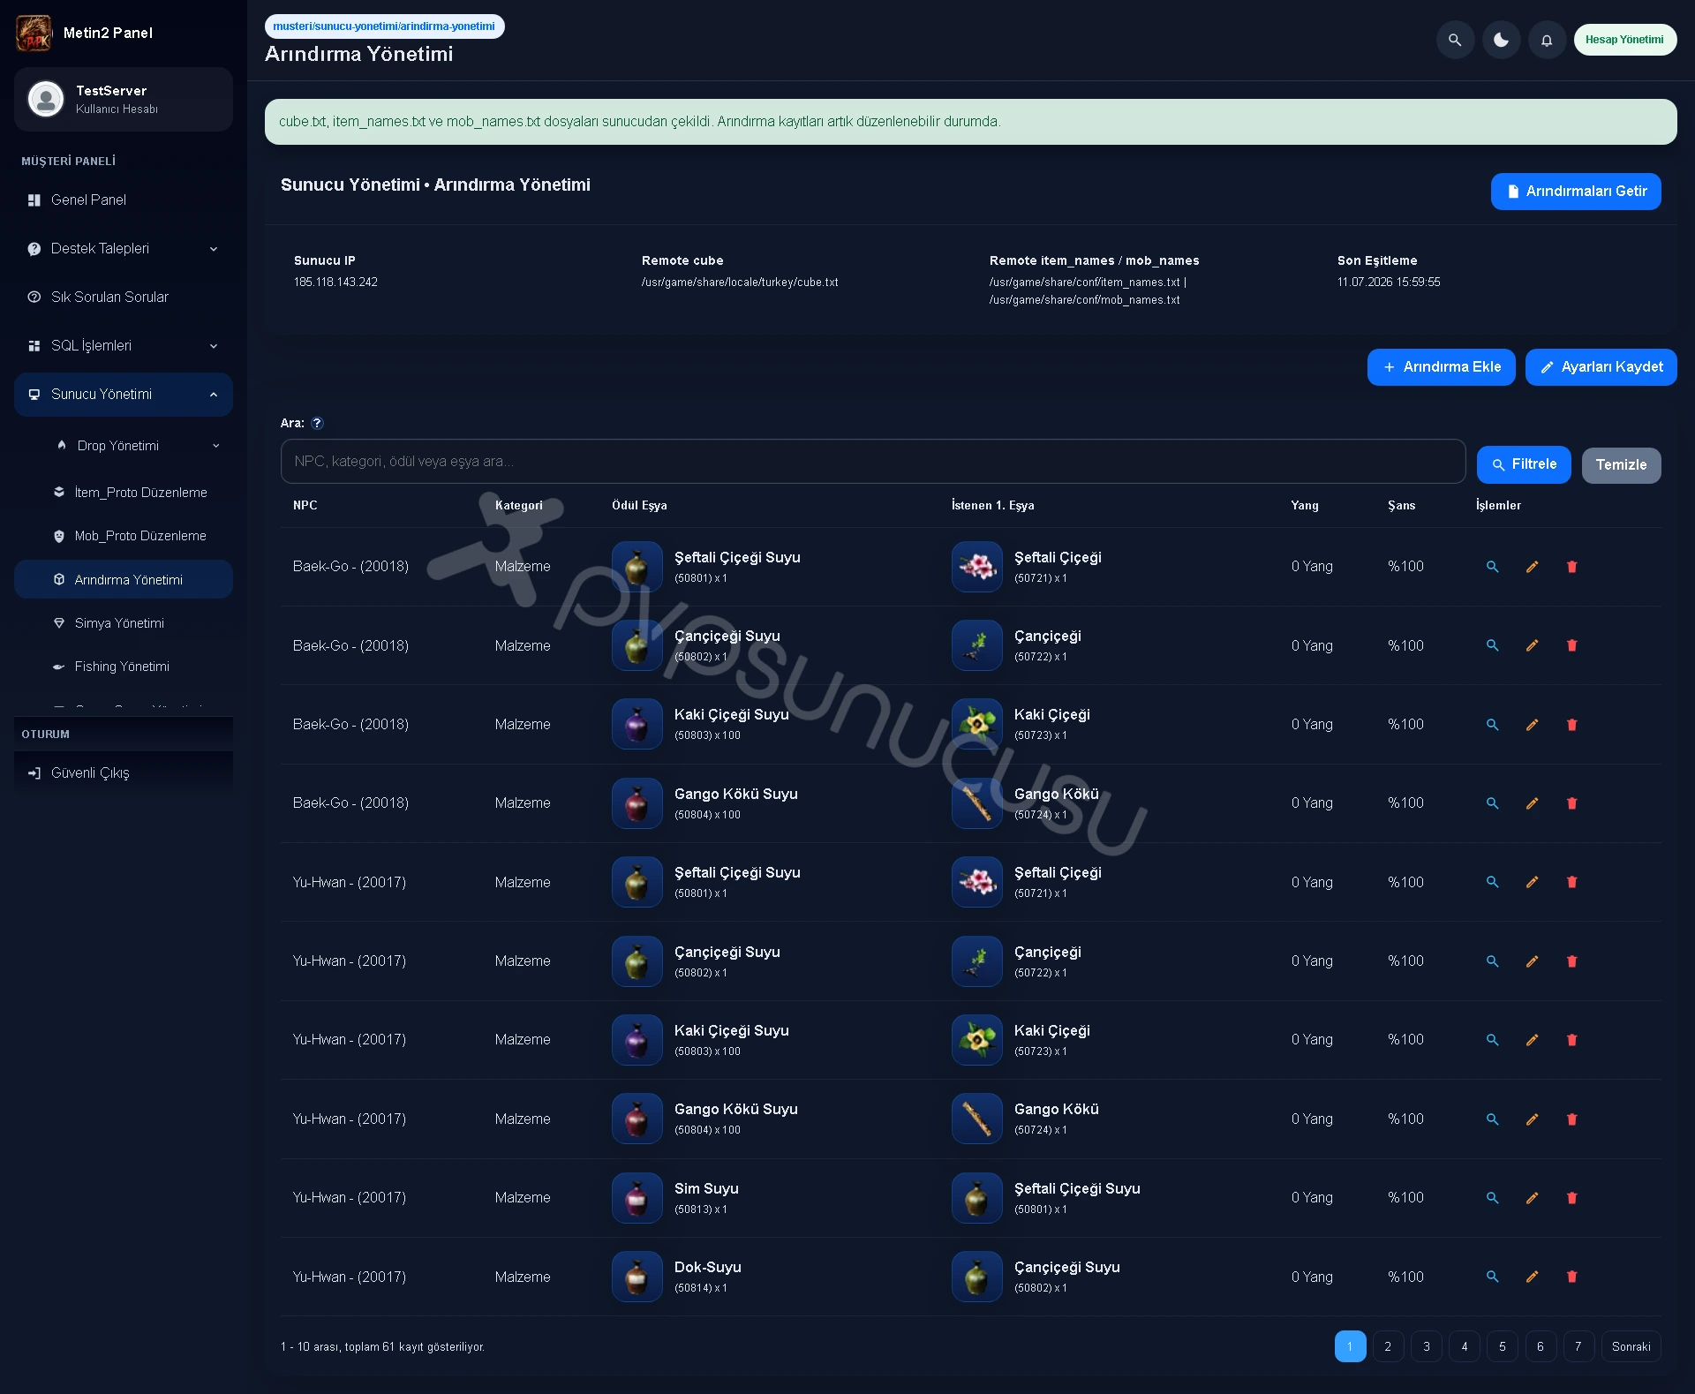Open Simya Yönetimi from the sidebar
Image resolution: width=1695 pixels, height=1394 pixels.
119,623
